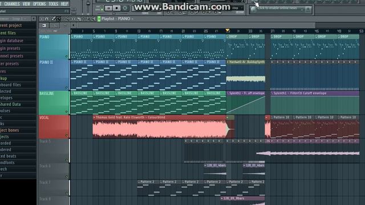The image size is (365, 205).
Task: Click the playlist horizontal scrollbar
Action: (196, 25)
